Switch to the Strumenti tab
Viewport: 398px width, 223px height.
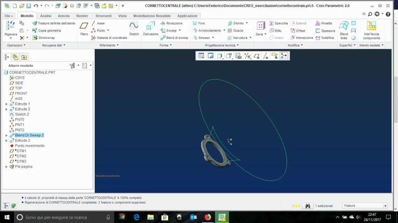coord(103,16)
